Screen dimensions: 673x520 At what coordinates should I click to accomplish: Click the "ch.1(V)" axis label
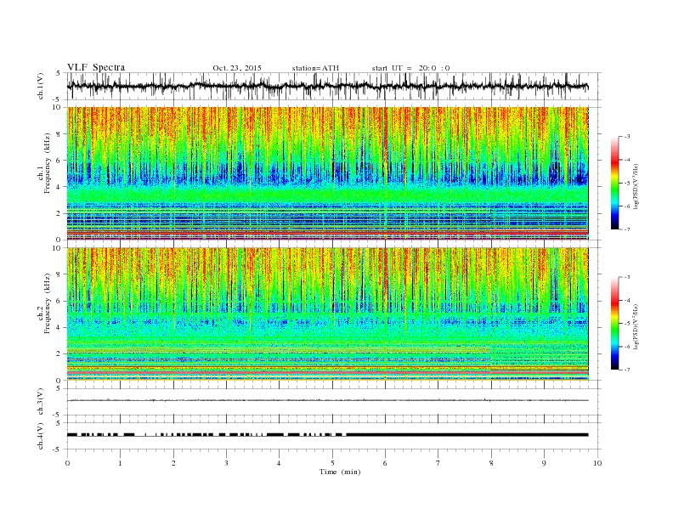(41, 87)
